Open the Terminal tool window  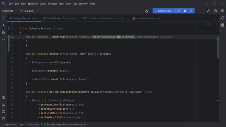point(4,104)
